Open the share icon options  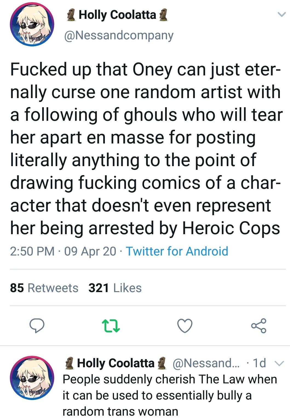259,326
